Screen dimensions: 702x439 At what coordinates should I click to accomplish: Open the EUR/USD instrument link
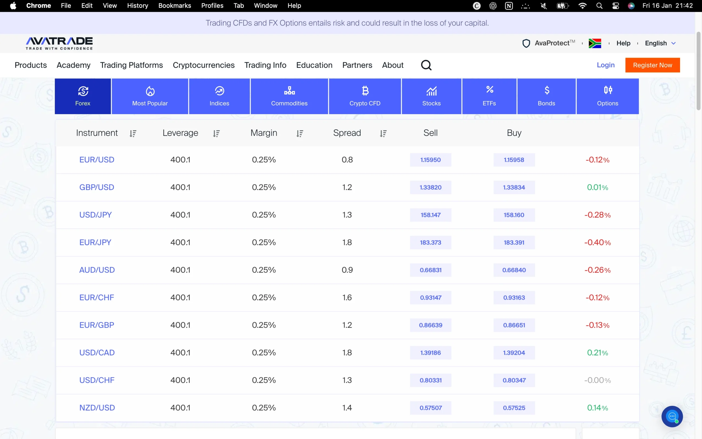[x=97, y=159]
